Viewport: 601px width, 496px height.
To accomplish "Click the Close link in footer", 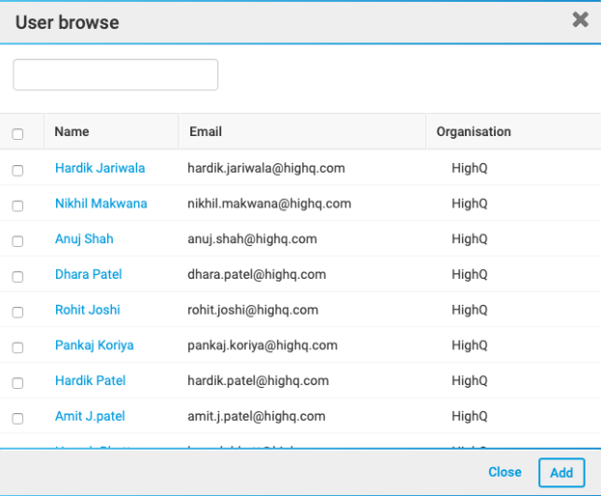I will [x=504, y=472].
